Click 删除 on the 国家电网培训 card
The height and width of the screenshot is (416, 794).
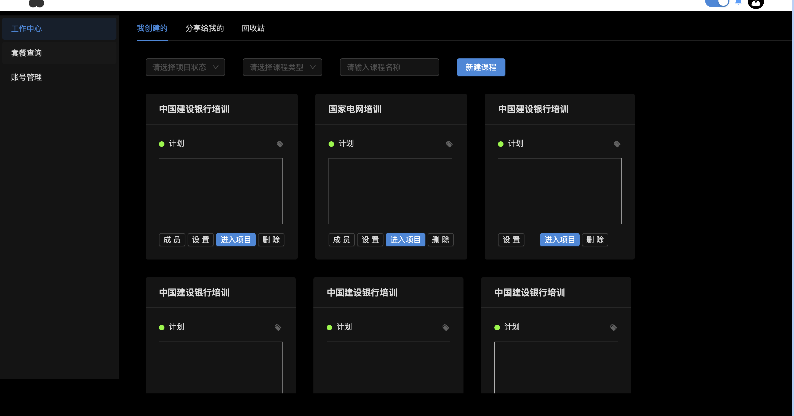click(441, 240)
